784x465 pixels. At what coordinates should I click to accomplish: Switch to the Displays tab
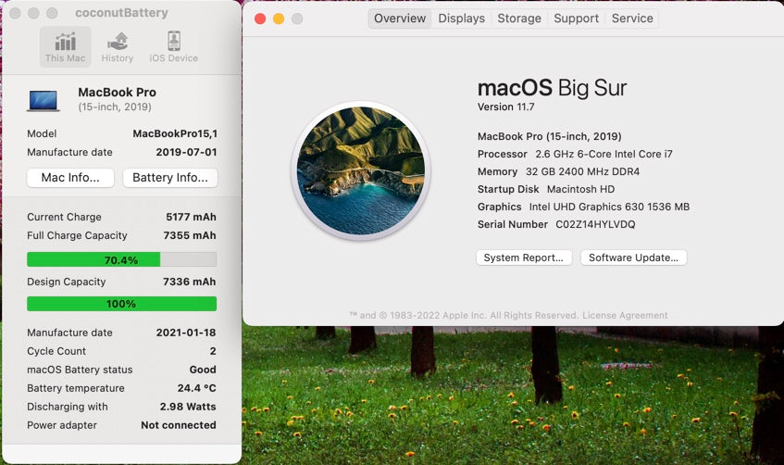coord(462,19)
